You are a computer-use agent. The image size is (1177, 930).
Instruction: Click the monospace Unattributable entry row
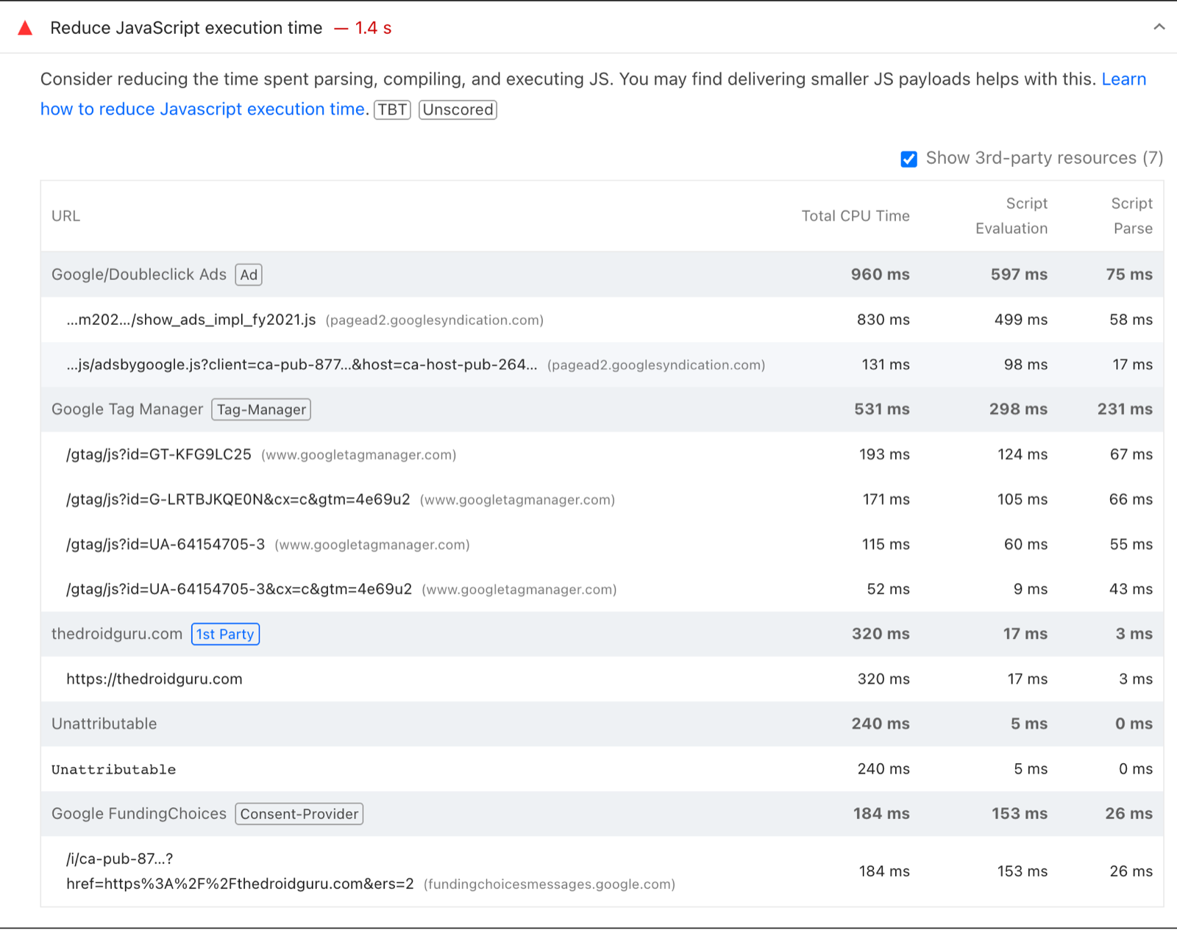(602, 769)
